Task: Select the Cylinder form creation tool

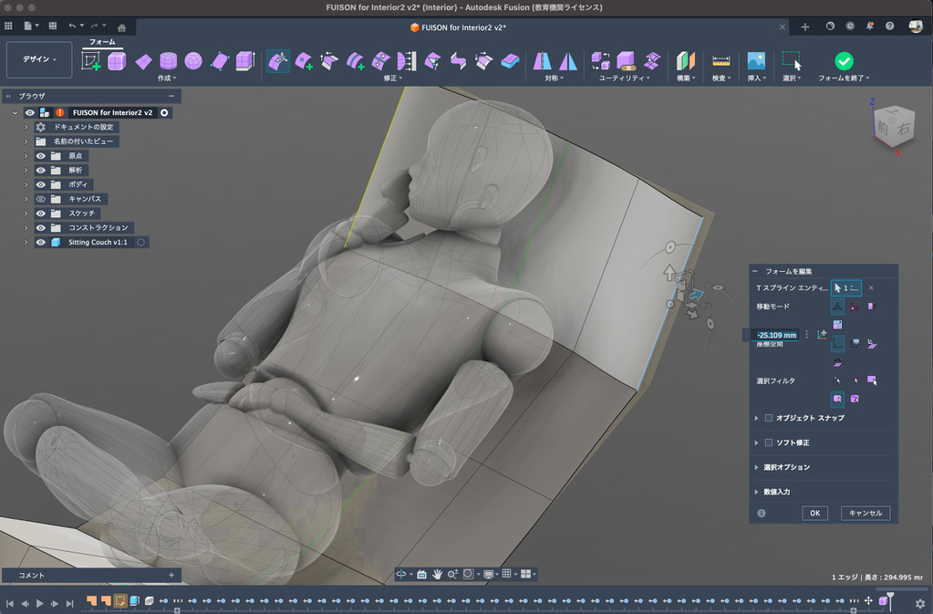Action: [x=168, y=61]
